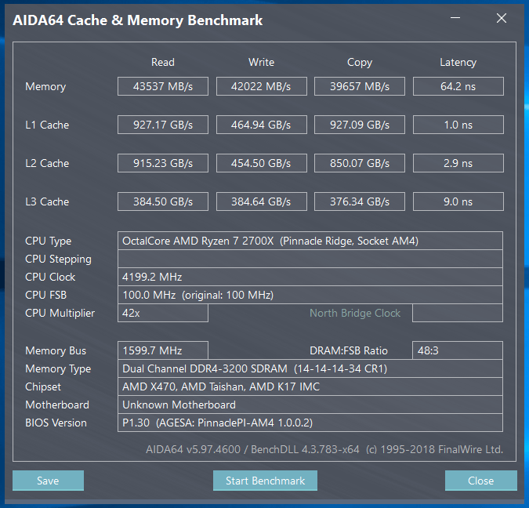This screenshot has width=529, height=508.
Task: Select L1 Cache Read 927.17 GB/s
Action: point(163,125)
